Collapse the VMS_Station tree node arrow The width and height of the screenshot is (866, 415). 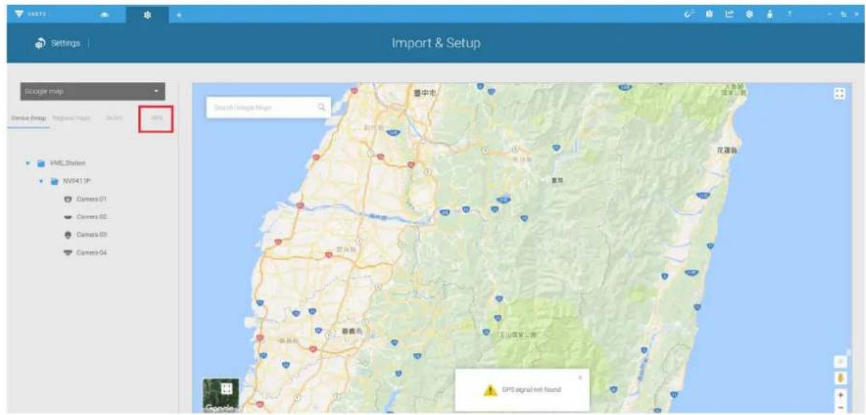point(27,163)
